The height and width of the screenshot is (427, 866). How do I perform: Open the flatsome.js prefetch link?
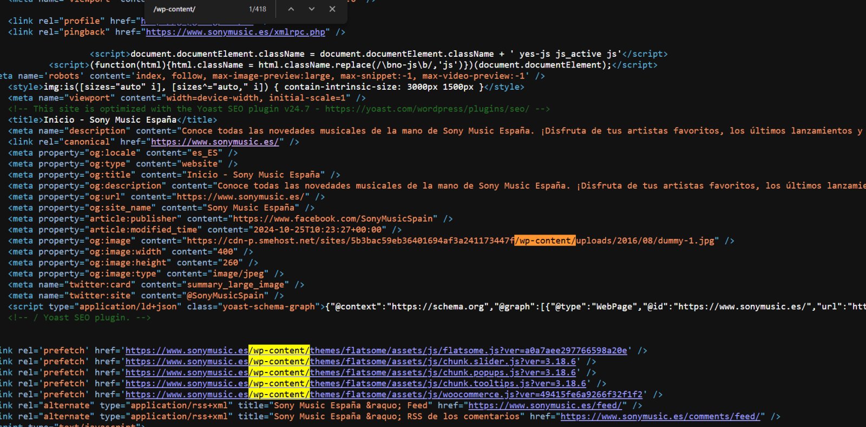pyautogui.click(x=376, y=351)
